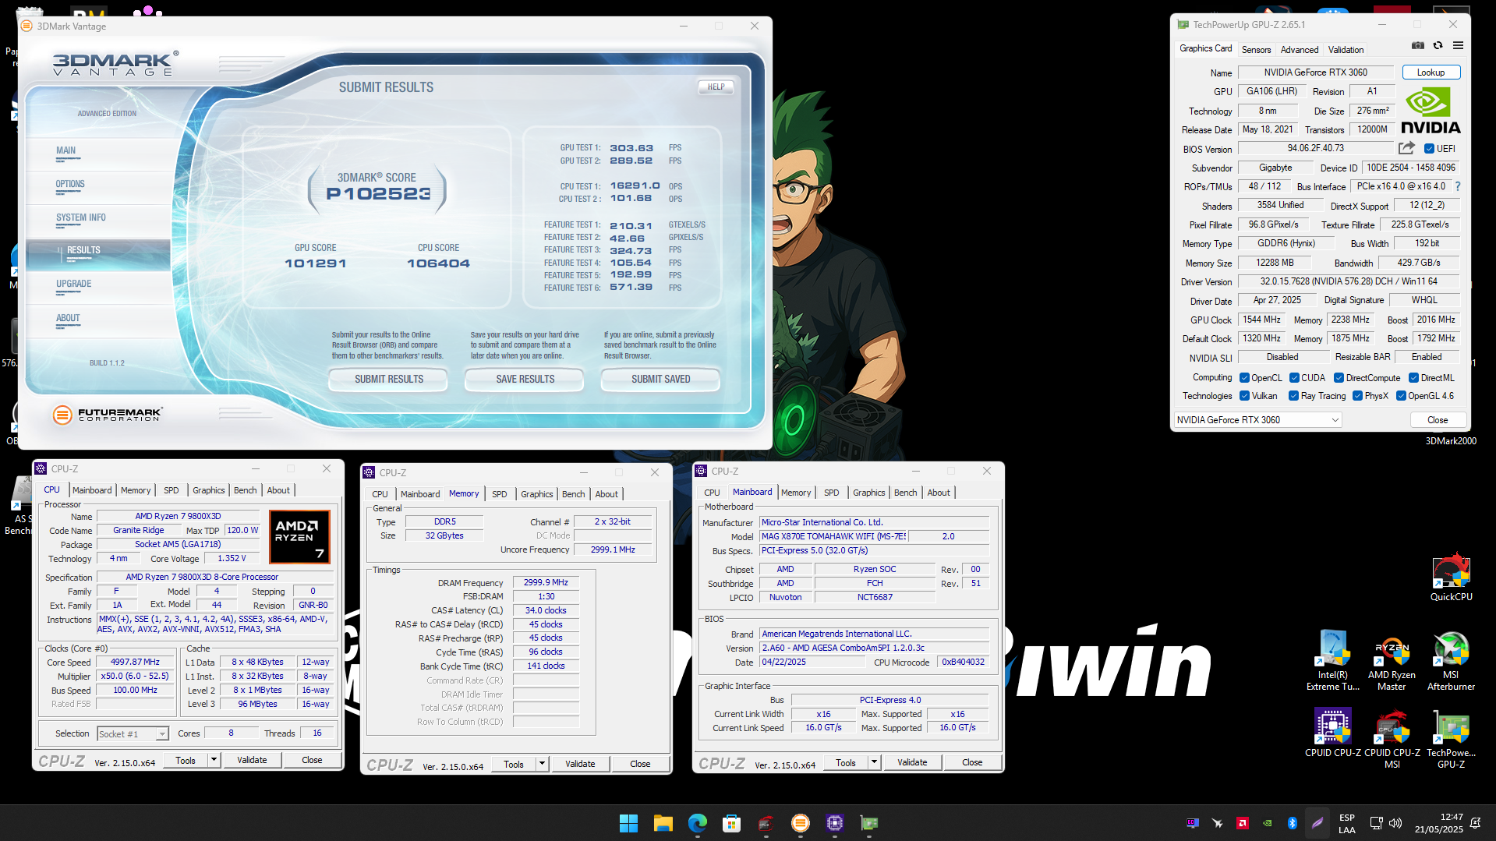The width and height of the screenshot is (1496, 841).
Task: Click the Close button at the bottom of GPU-Z
Action: click(x=1437, y=420)
